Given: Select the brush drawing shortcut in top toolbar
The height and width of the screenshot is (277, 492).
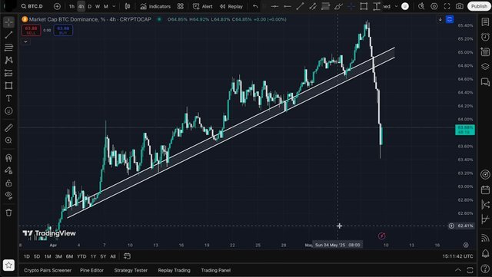Looking at the screenshot, I should (x=338, y=6).
